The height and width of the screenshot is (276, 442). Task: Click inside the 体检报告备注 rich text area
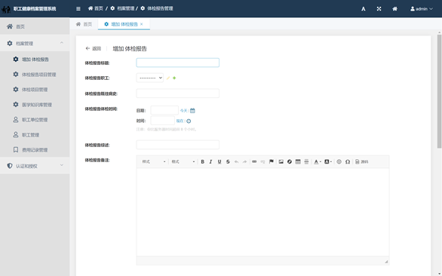262,212
